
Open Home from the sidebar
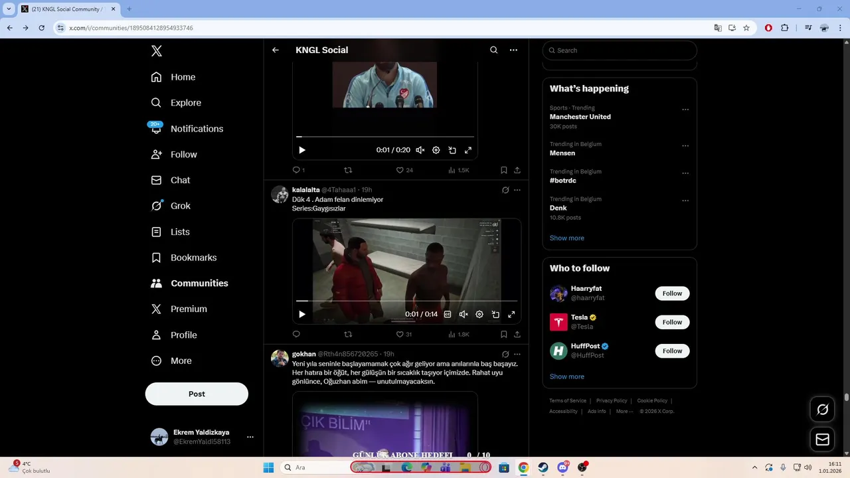(x=173, y=77)
